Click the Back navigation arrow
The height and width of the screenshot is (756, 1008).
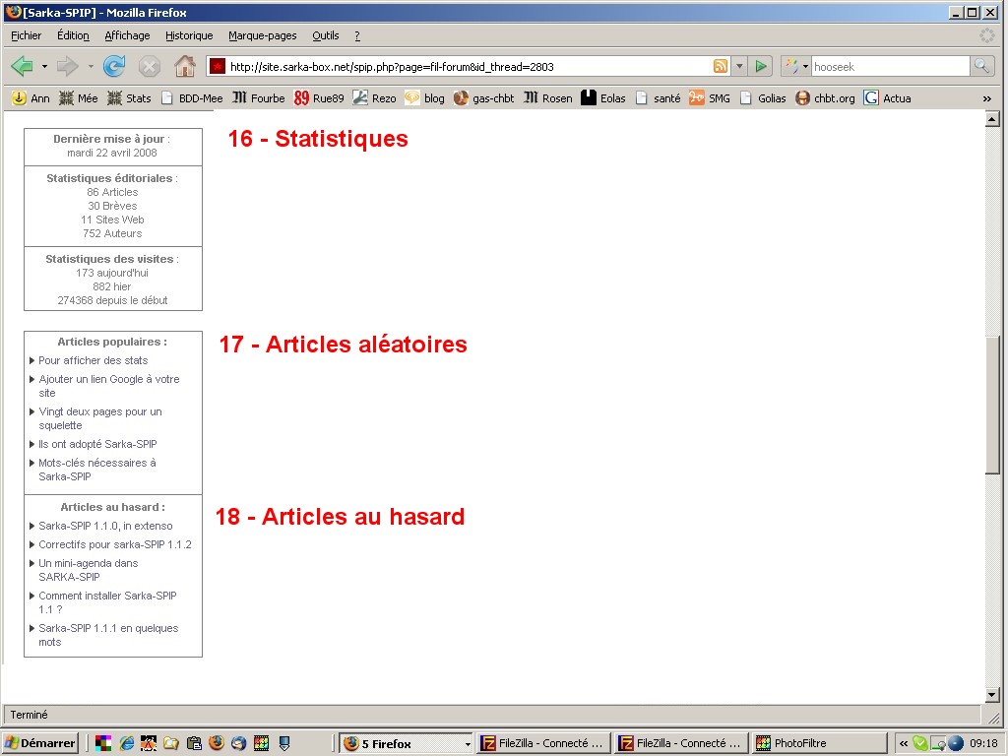[x=22, y=66]
